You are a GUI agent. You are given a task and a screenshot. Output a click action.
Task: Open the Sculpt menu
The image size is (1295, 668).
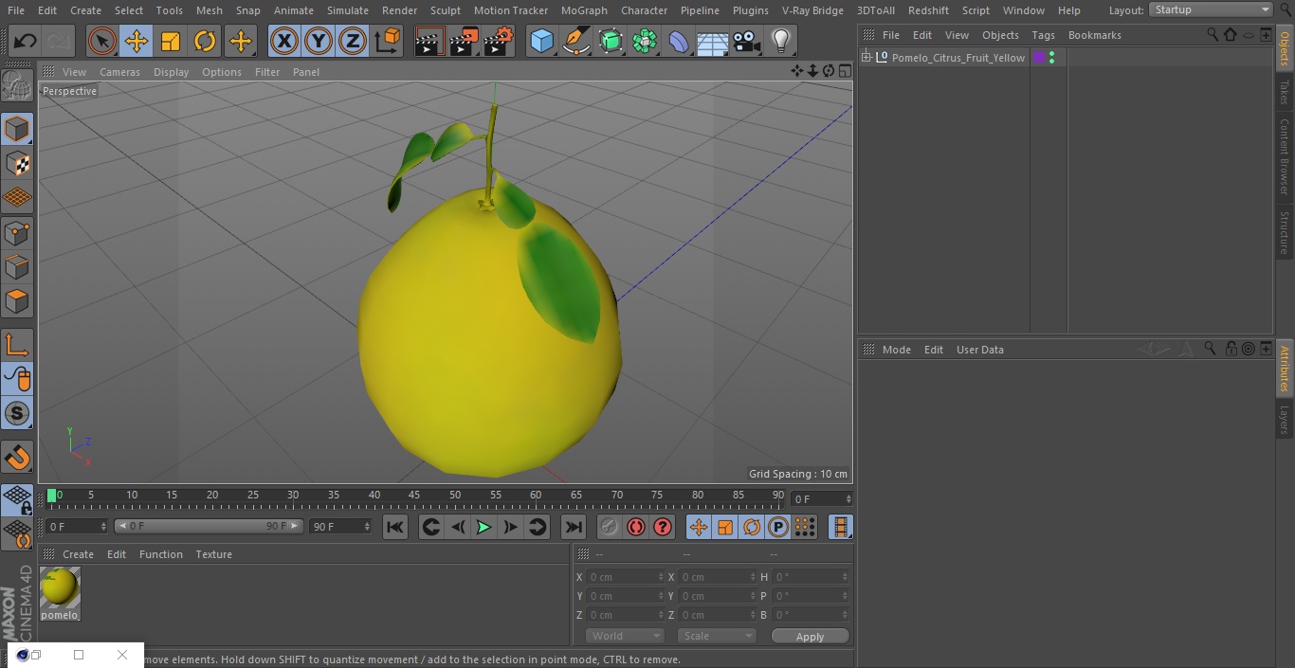point(445,10)
